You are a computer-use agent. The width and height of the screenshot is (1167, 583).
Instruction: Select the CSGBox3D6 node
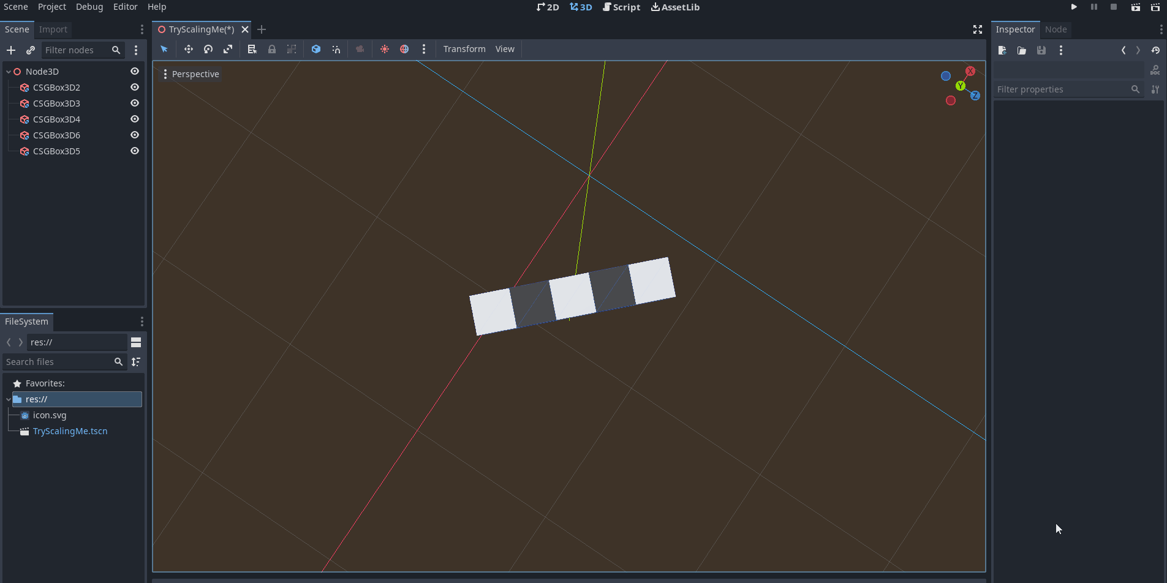pyautogui.click(x=56, y=135)
